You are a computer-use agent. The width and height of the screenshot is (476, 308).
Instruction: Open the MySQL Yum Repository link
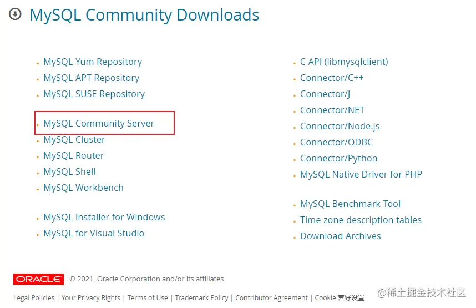point(93,62)
